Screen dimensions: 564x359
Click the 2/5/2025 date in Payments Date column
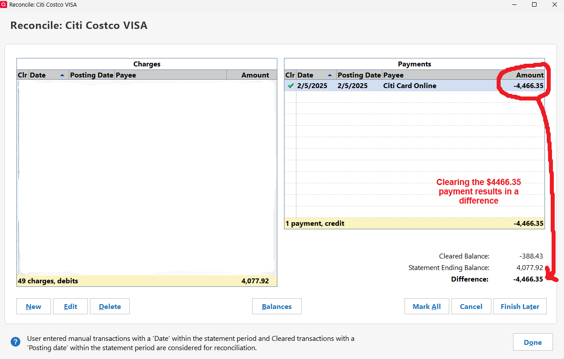click(312, 86)
